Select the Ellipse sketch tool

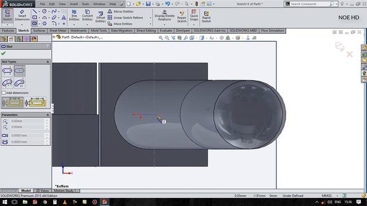coord(54,18)
